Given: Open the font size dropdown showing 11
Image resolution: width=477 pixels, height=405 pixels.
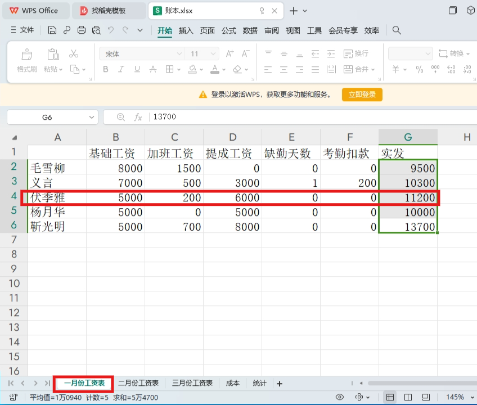Looking at the screenshot, I should pos(213,54).
